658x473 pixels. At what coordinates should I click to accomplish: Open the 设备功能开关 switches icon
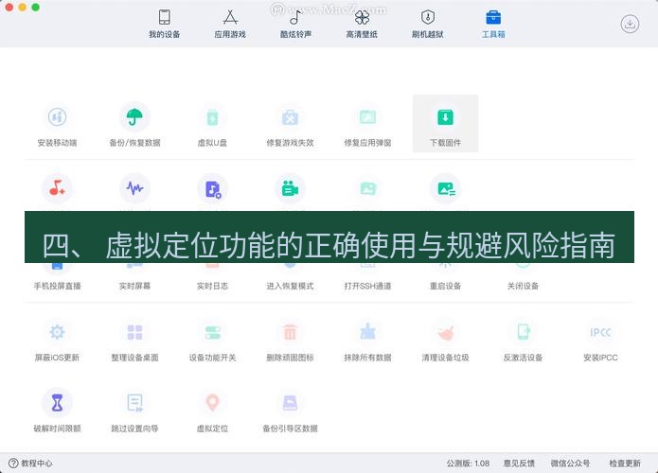click(x=212, y=332)
